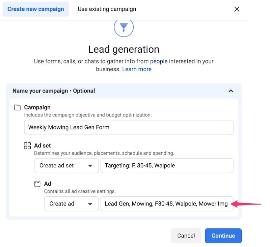270x247 pixels.
Task: Click the Ad set grid icon
Action: 27,145
